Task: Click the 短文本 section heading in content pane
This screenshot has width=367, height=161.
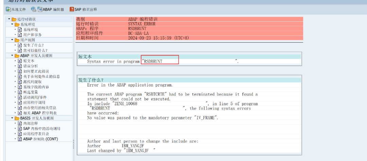Action: click(x=85, y=56)
